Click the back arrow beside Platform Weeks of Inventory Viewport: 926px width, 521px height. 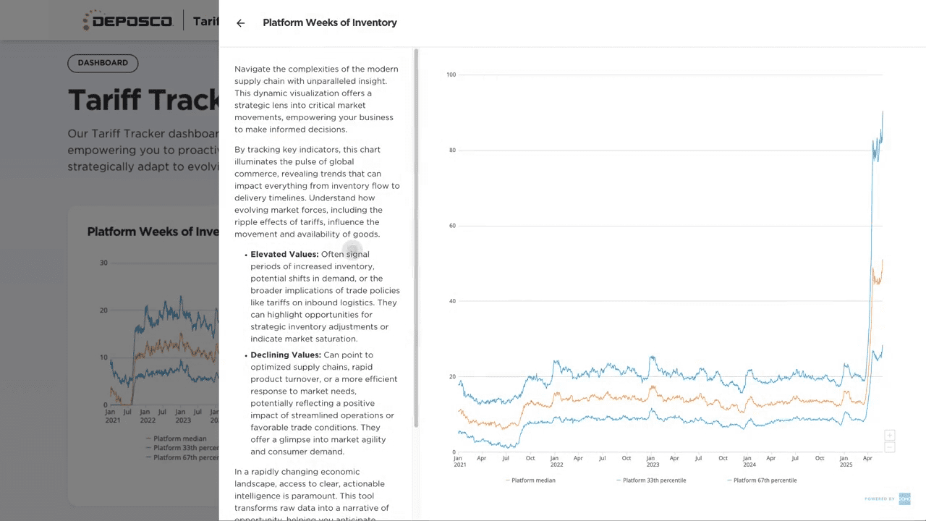(241, 23)
